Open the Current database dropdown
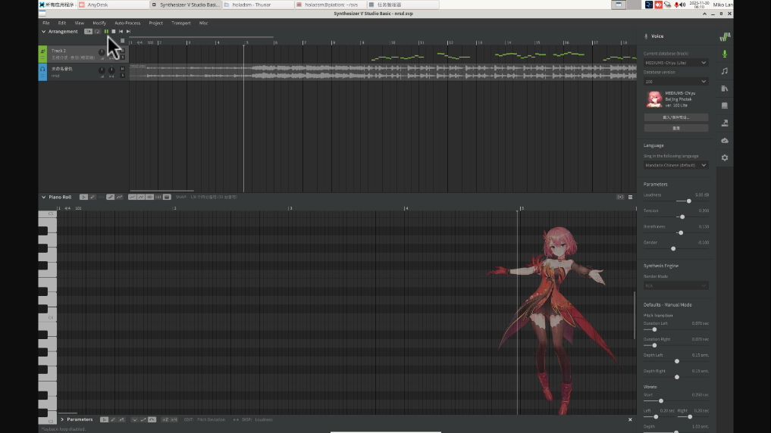This screenshot has height=433, width=771. point(675,63)
